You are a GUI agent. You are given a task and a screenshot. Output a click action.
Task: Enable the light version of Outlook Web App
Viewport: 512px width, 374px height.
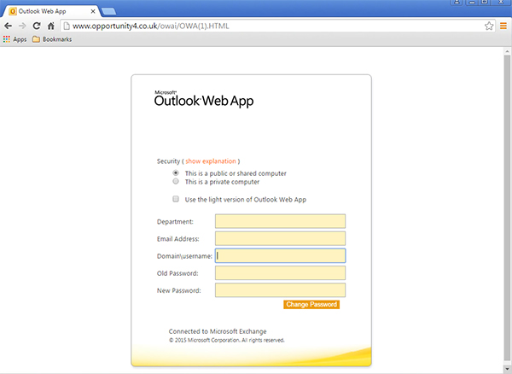tap(176, 199)
